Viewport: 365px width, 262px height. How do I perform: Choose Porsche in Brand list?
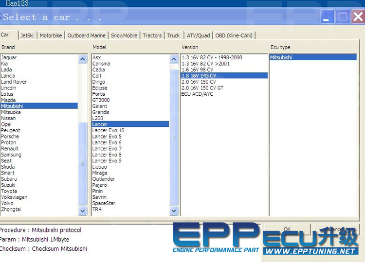coord(39,136)
